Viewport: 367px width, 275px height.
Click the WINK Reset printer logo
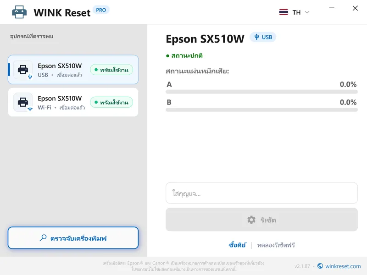(19, 12)
